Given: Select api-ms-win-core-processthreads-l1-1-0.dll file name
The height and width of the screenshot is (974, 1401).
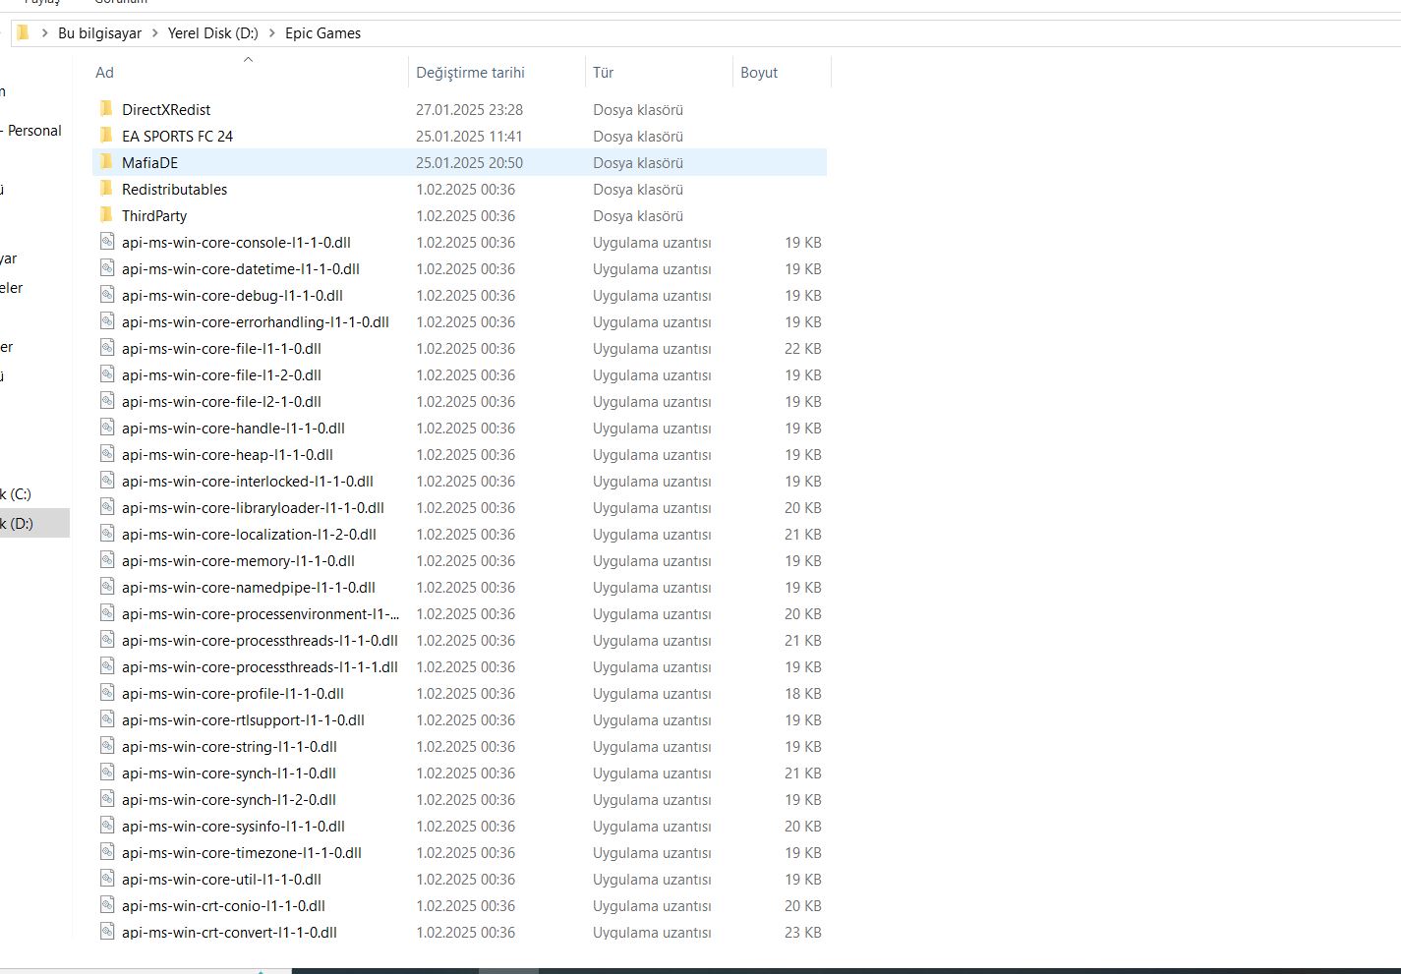Looking at the screenshot, I should (260, 640).
